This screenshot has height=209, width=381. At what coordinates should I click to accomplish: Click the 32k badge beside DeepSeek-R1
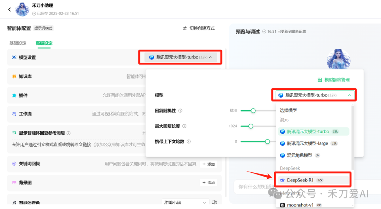(320, 180)
